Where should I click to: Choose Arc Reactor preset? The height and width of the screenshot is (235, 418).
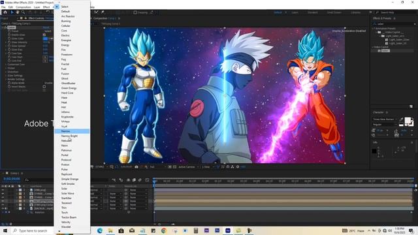pos(68,16)
